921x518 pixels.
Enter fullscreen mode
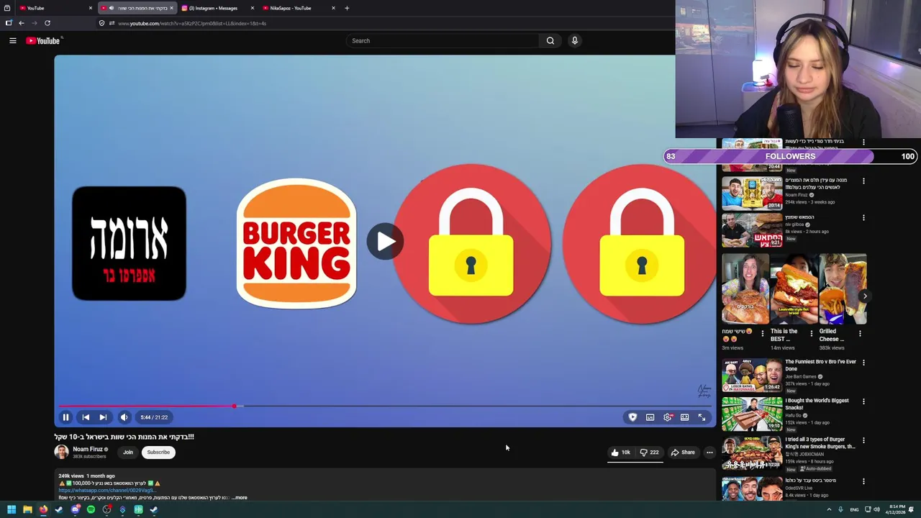point(702,417)
